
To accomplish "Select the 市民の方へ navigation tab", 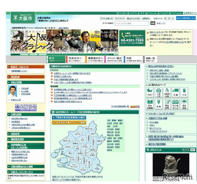I will pyautogui.click(x=75, y=59).
